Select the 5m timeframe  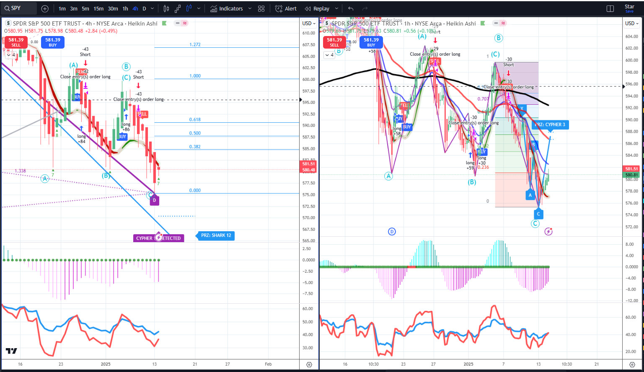[85, 9]
